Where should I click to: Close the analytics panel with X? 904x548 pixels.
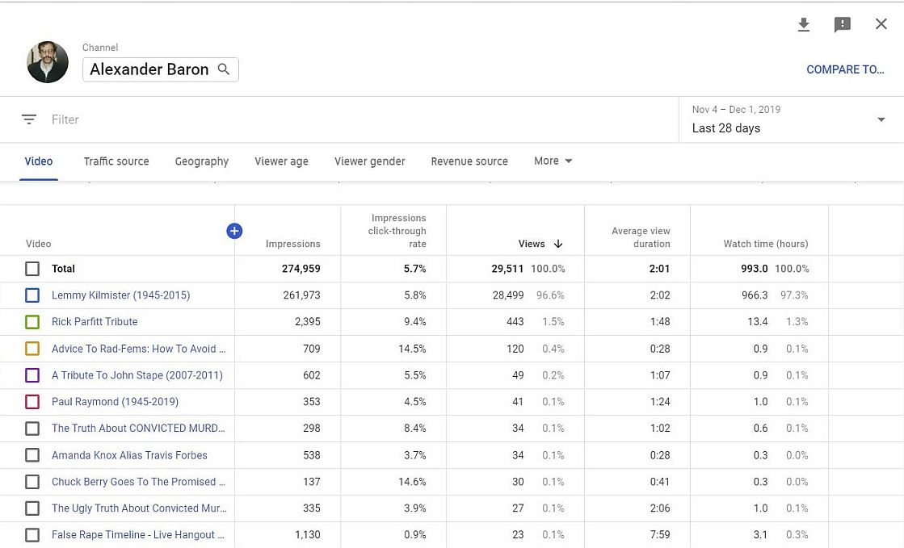coord(881,24)
